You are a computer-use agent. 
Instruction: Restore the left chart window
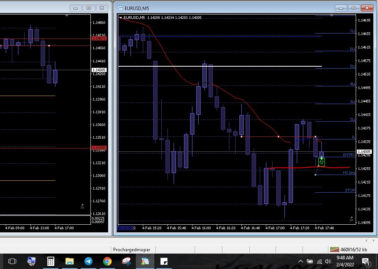click(89, 8)
